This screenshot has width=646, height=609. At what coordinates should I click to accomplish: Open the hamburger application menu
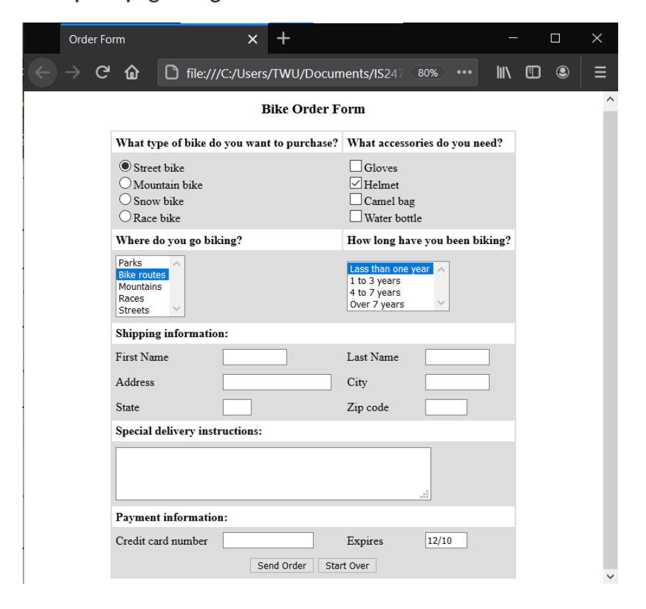tap(600, 72)
